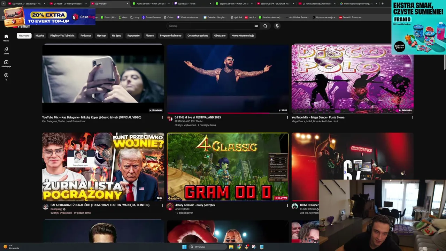Open Windows Start menu
This screenshot has width=446, height=251.
[184, 247]
